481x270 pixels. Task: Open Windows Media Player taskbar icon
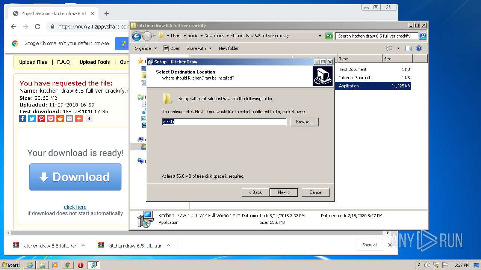[x=55, y=265]
